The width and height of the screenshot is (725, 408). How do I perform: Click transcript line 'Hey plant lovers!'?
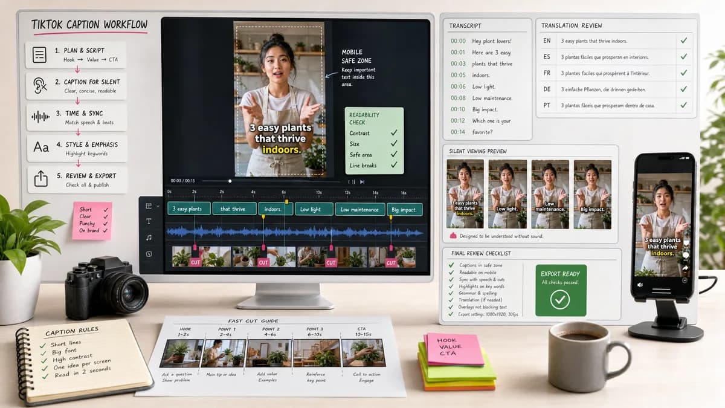tap(491, 41)
